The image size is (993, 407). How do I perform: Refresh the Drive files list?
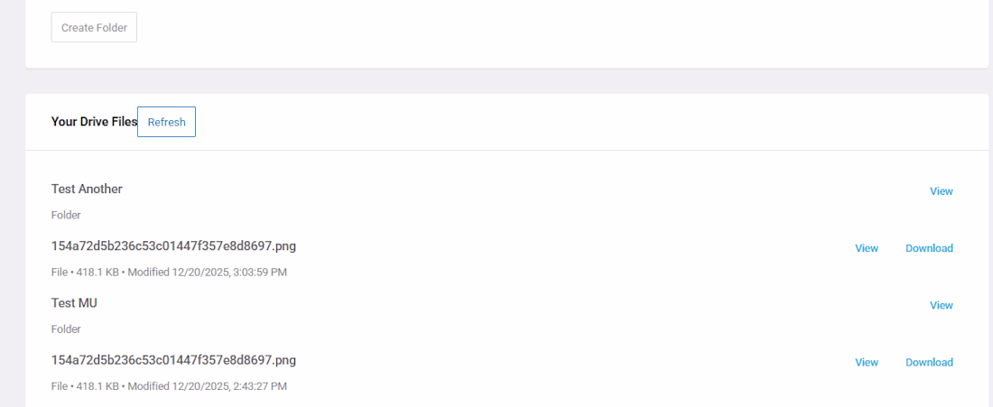point(166,122)
